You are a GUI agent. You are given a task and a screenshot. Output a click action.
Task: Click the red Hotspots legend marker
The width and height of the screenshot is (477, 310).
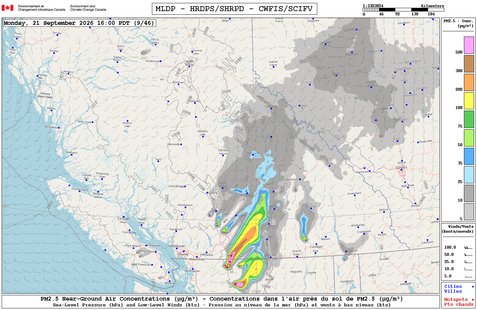[473, 300]
